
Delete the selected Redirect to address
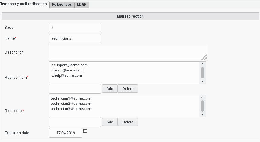(128, 122)
